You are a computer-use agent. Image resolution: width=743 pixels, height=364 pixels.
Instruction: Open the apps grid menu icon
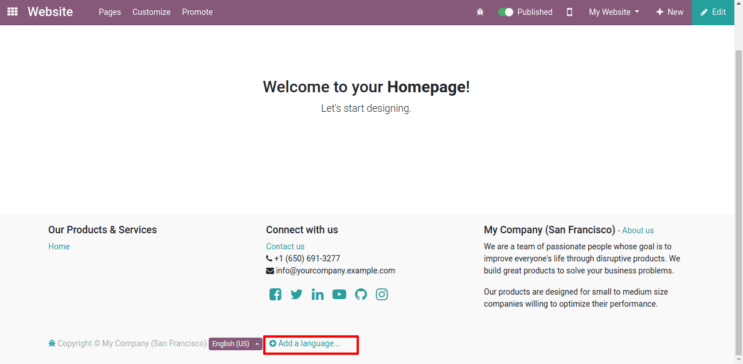pyautogui.click(x=12, y=11)
